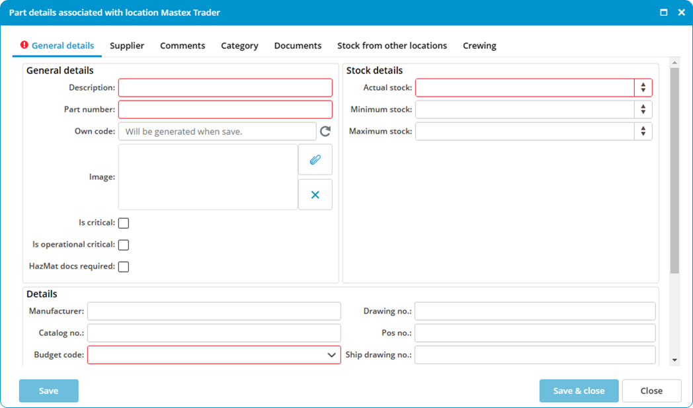Click the Image preview area
The width and height of the screenshot is (693, 408).
click(208, 177)
